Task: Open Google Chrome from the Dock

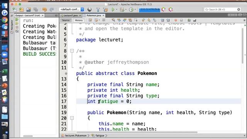Action: [x=5, y=20]
